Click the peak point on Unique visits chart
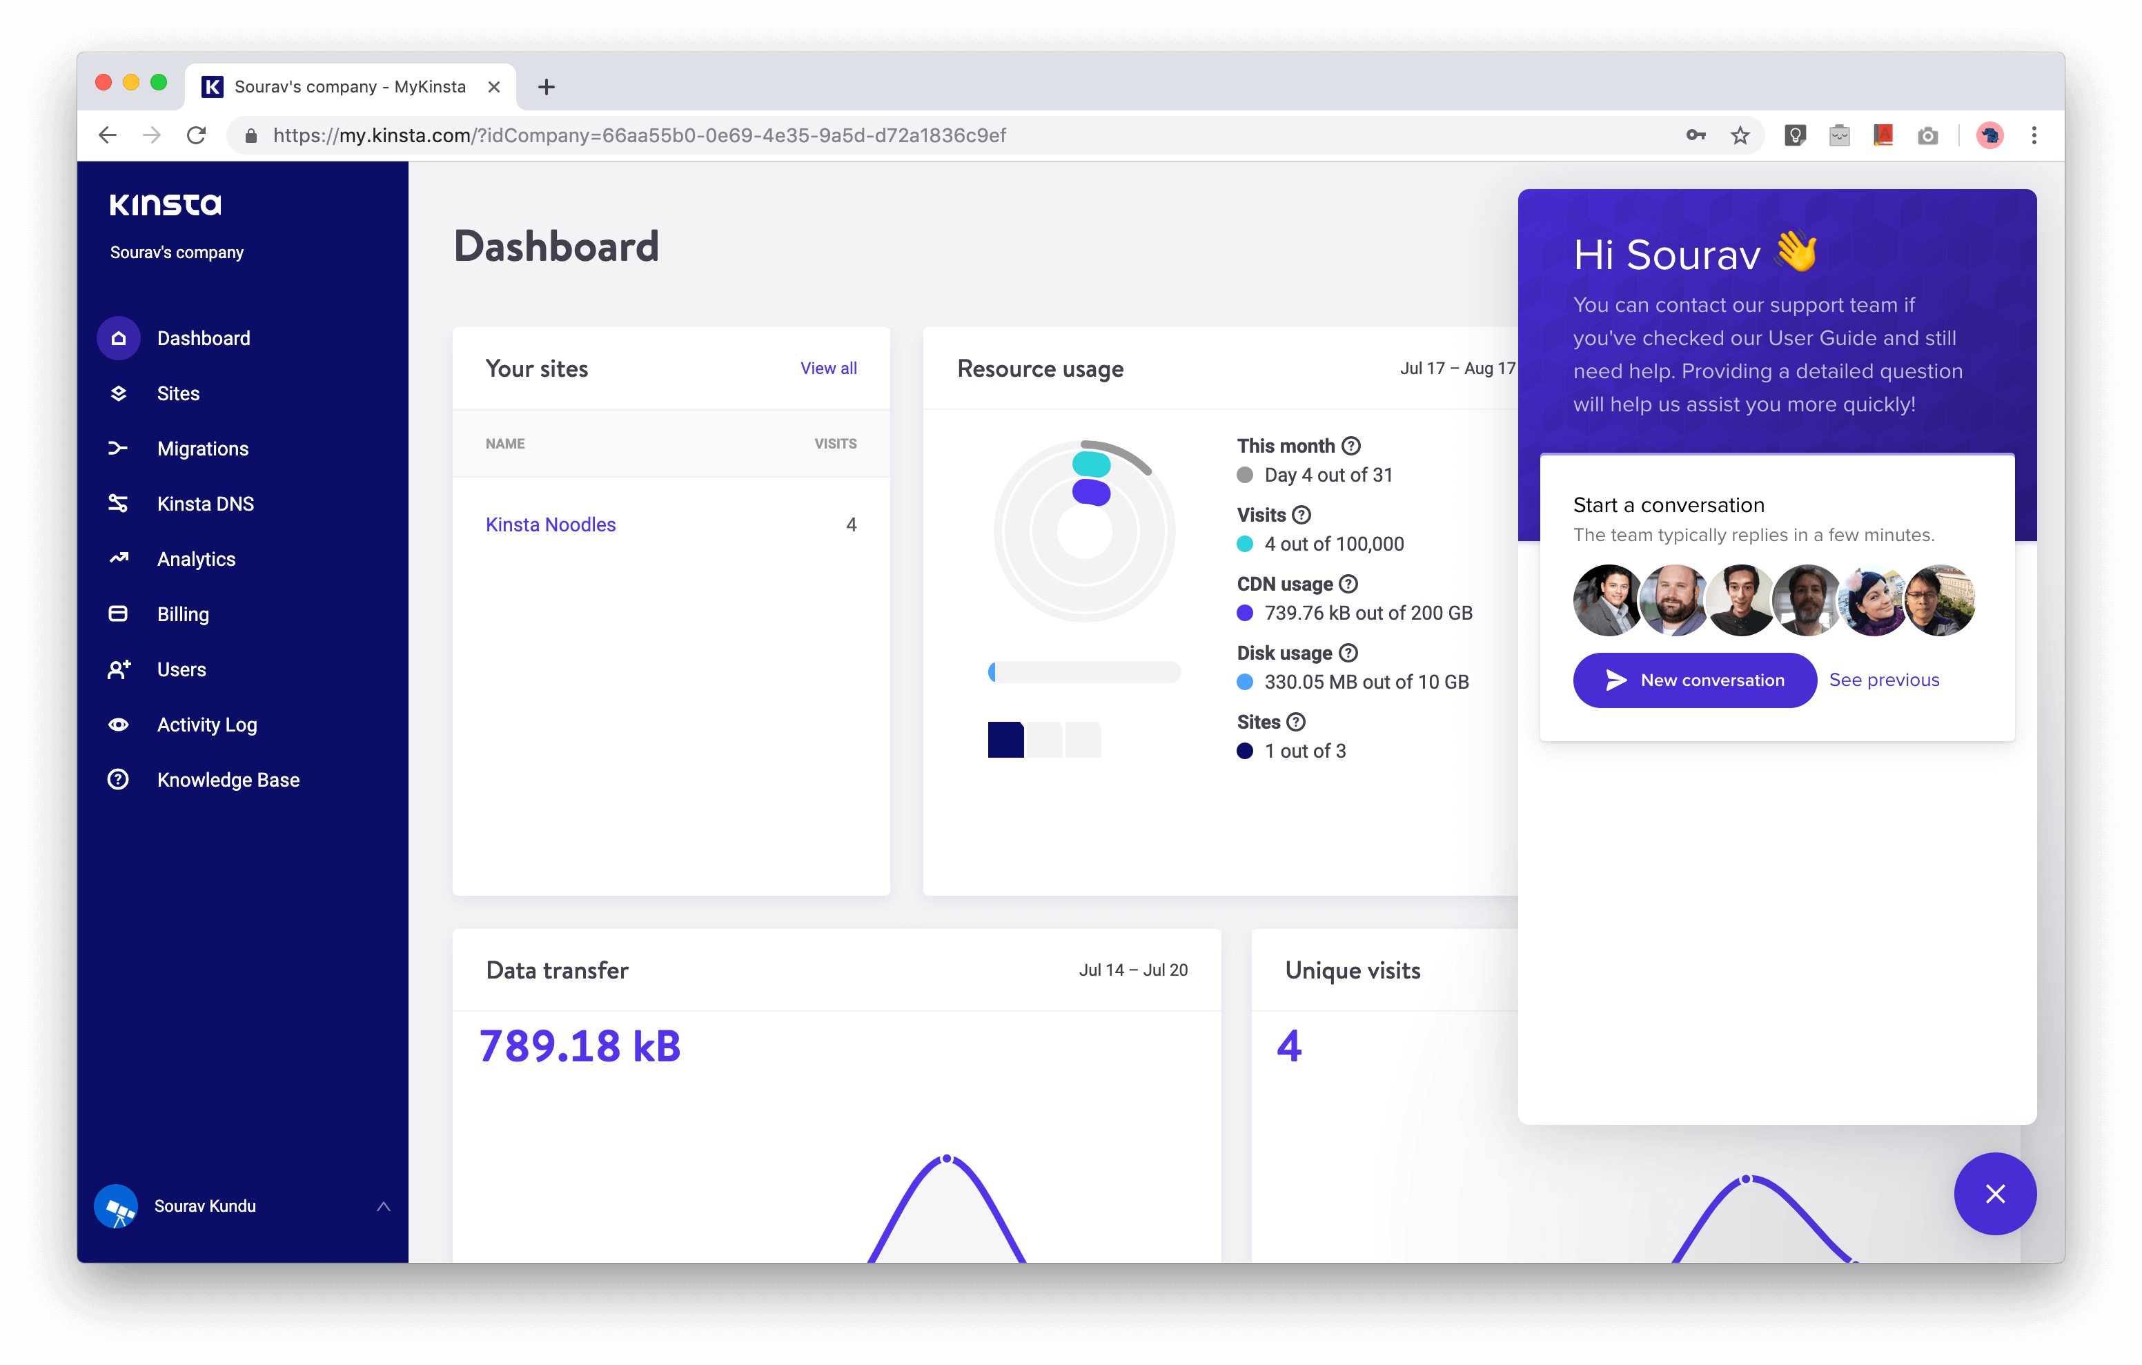The image size is (2142, 1365). [x=1745, y=1179]
